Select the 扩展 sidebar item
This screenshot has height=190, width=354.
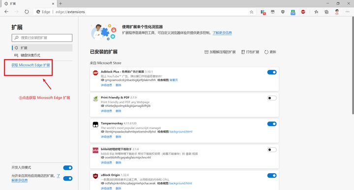pos(42,48)
